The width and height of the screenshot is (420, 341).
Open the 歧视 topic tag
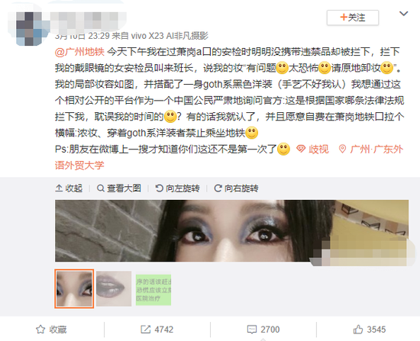click(312, 149)
